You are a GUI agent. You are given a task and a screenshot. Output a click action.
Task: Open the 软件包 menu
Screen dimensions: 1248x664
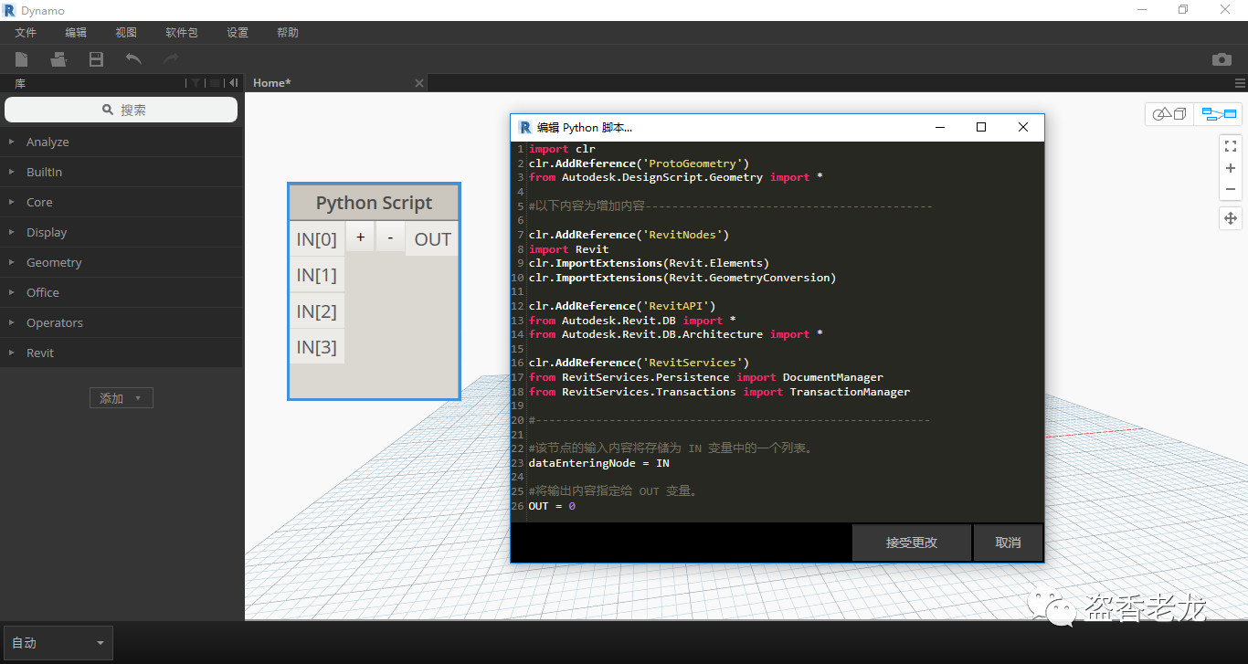(181, 33)
